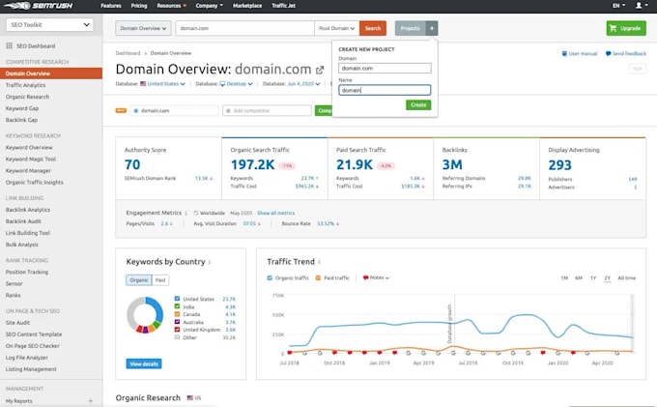Click the US flag next to Organic Research
The image size is (657, 407).
[x=190, y=397]
